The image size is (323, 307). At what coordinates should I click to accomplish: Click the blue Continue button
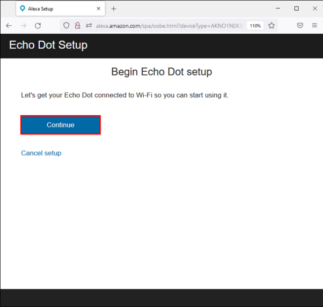point(60,125)
